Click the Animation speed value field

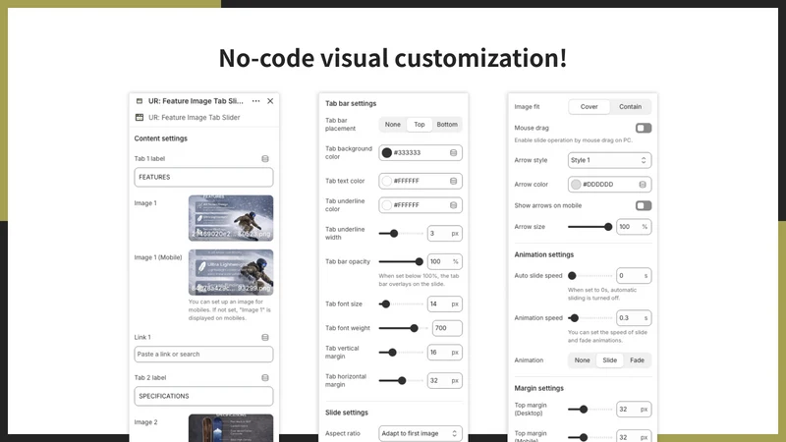click(x=634, y=318)
